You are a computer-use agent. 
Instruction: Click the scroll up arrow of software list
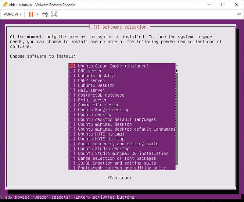point(177,66)
